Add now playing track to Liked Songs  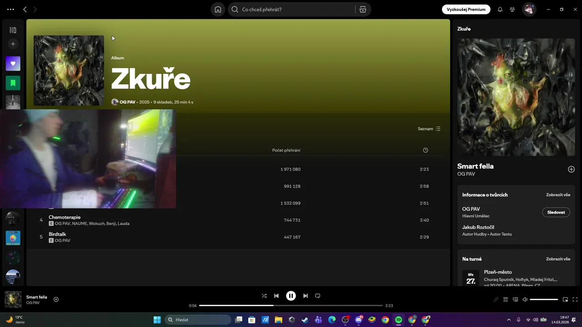click(56, 299)
